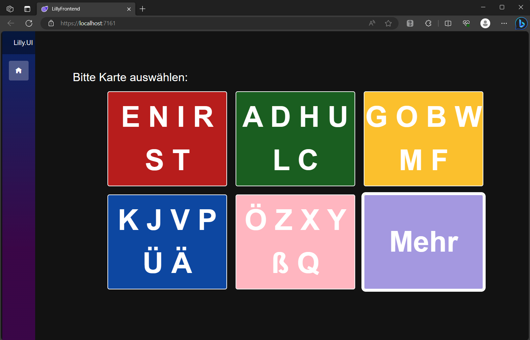This screenshot has width=530, height=340.
Task: Open the browser profile avatar
Action: 485,23
